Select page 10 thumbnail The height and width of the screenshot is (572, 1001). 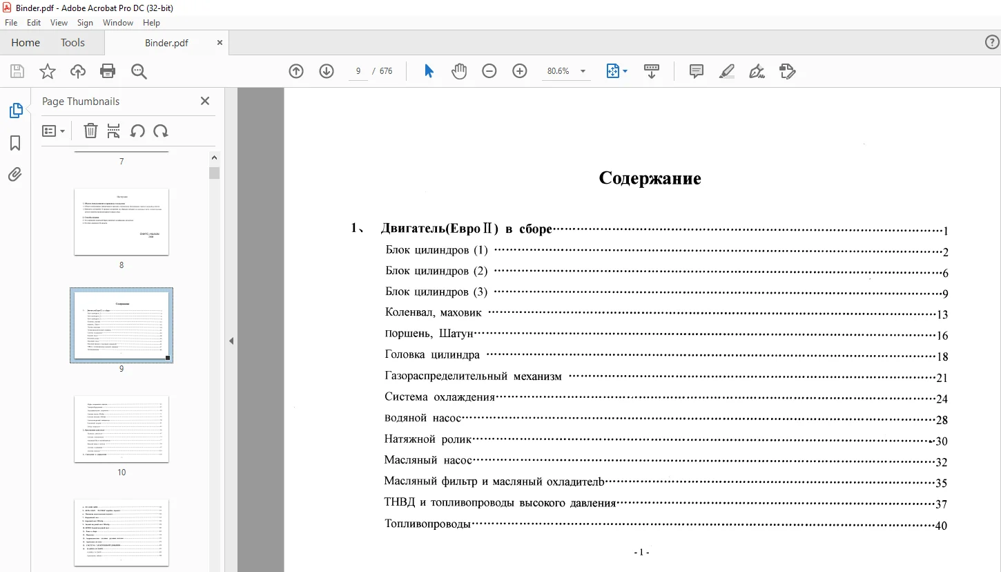pyautogui.click(x=122, y=429)
